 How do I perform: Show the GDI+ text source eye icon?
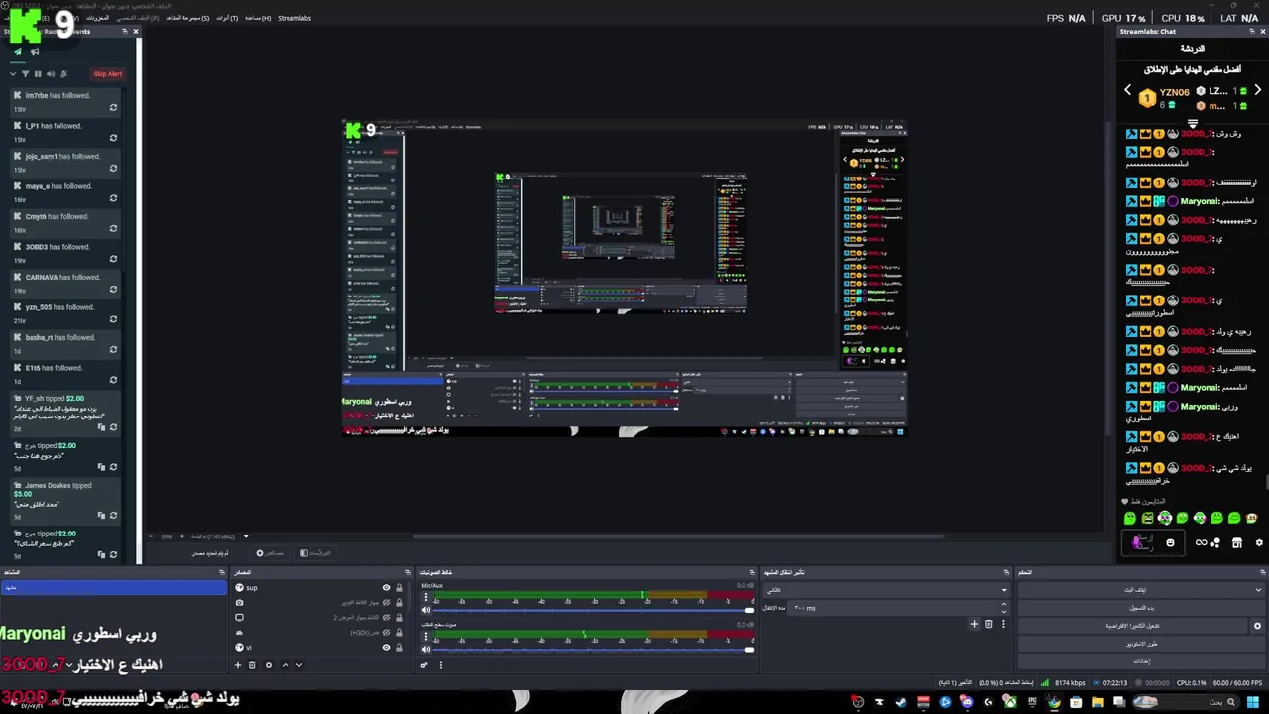click(x=386, y=633)
